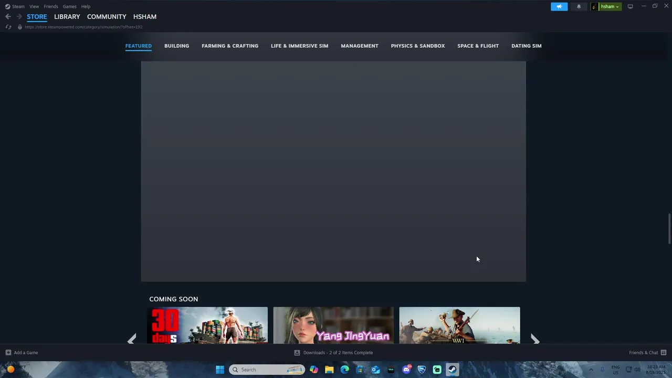The image size is (672, 378).
Task: Go to the LIBRARY section
Action: 67,17
